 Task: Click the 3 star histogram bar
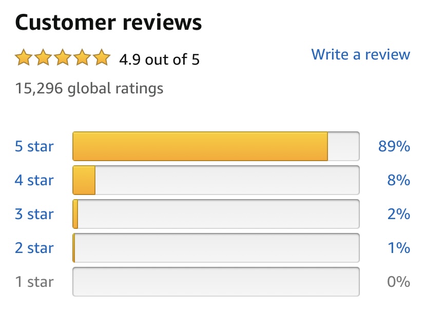pos(216,214)
